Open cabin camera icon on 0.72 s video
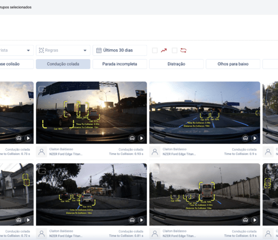Screen dimensions: 278x240 point(19,220)
